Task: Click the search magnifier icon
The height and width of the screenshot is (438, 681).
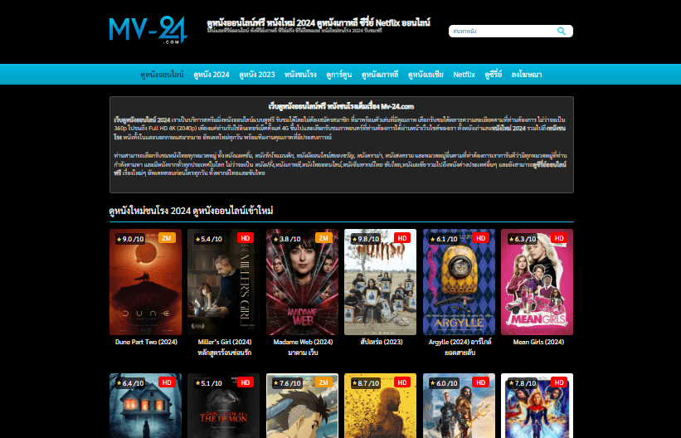Action: pyautogui.click(x=561, y=31)
